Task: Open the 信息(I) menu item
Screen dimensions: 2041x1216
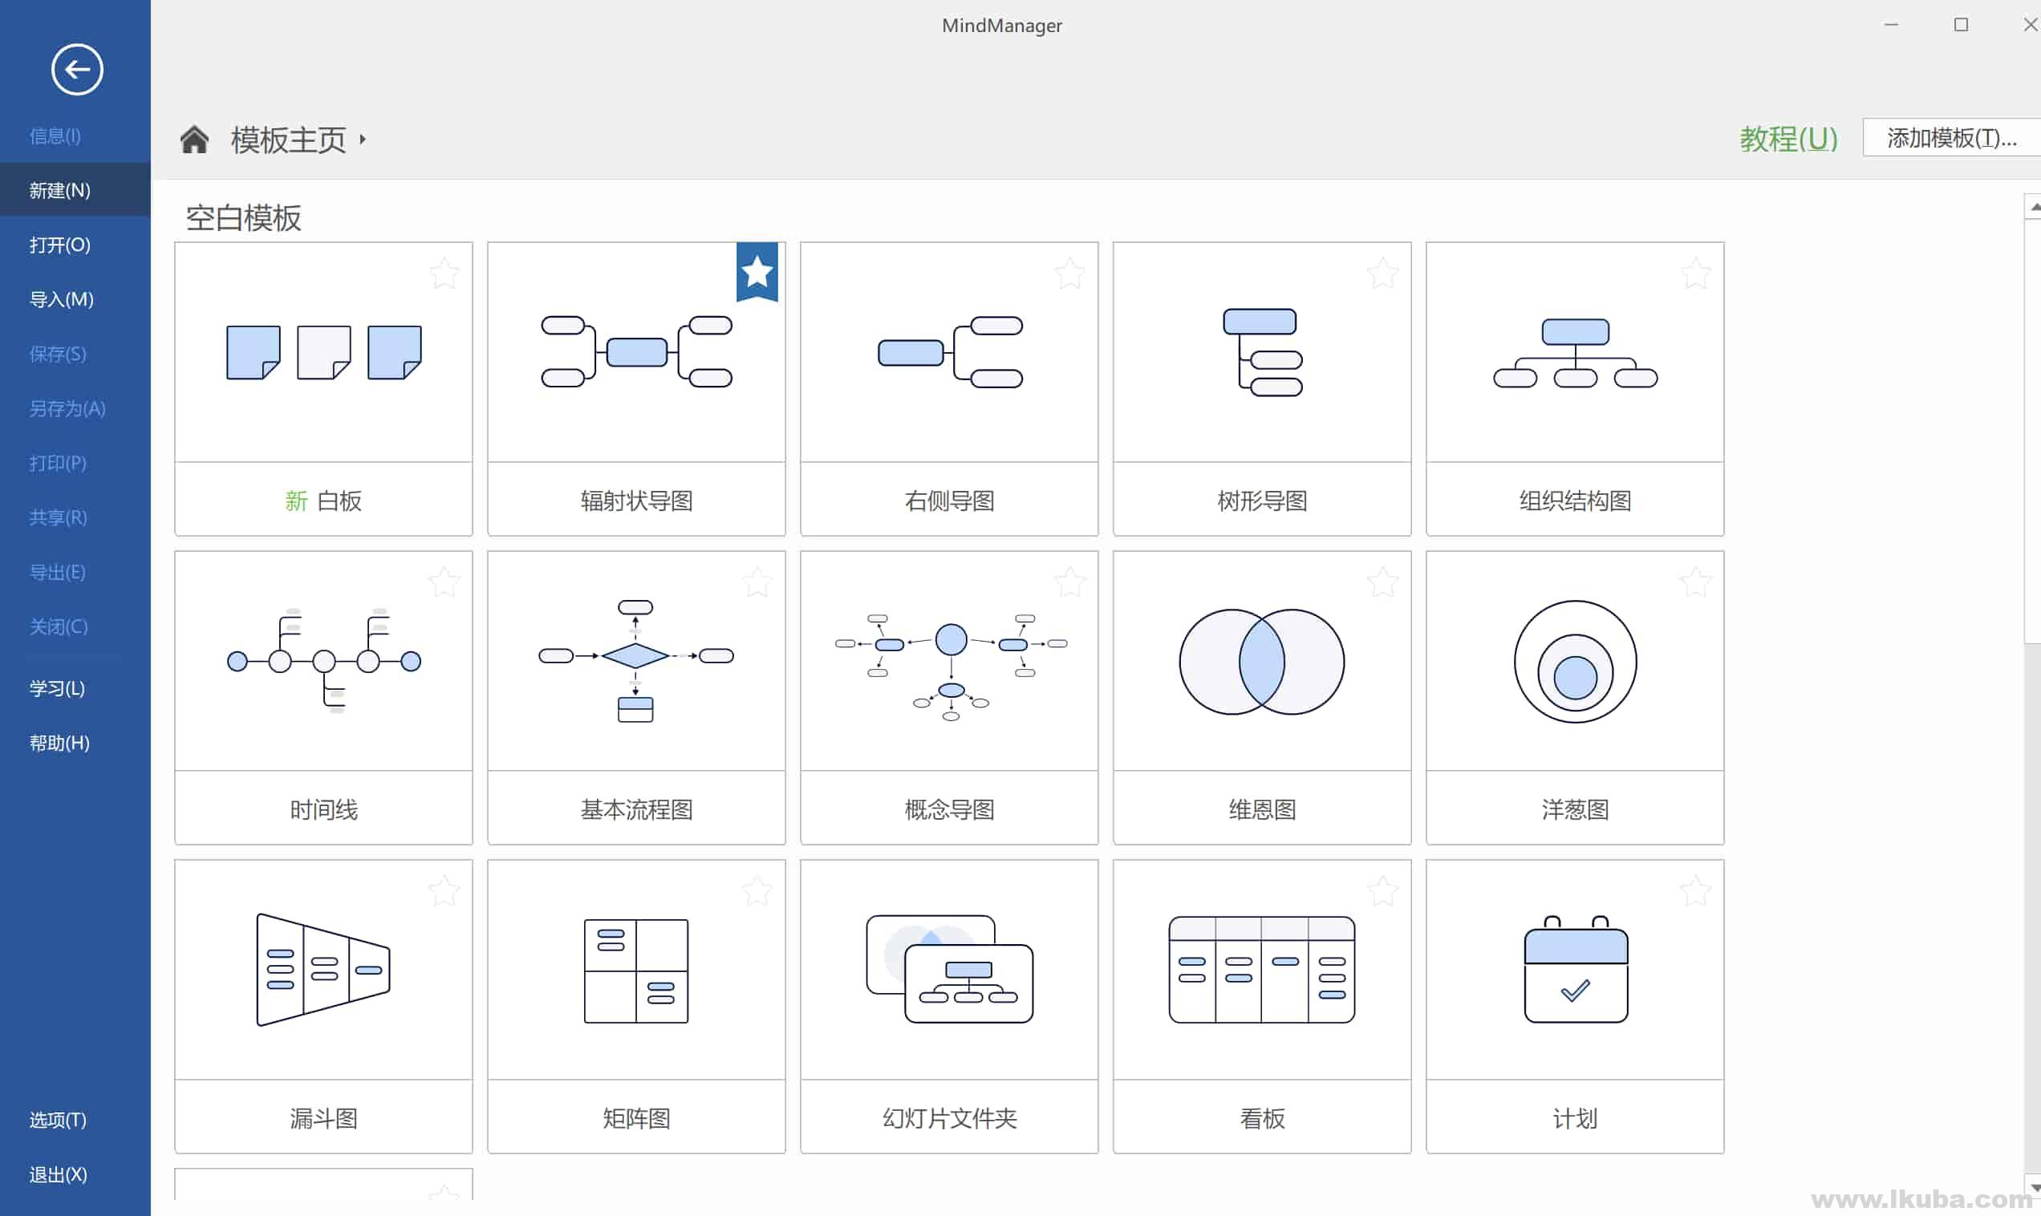Action: click(x=55, y=136)
